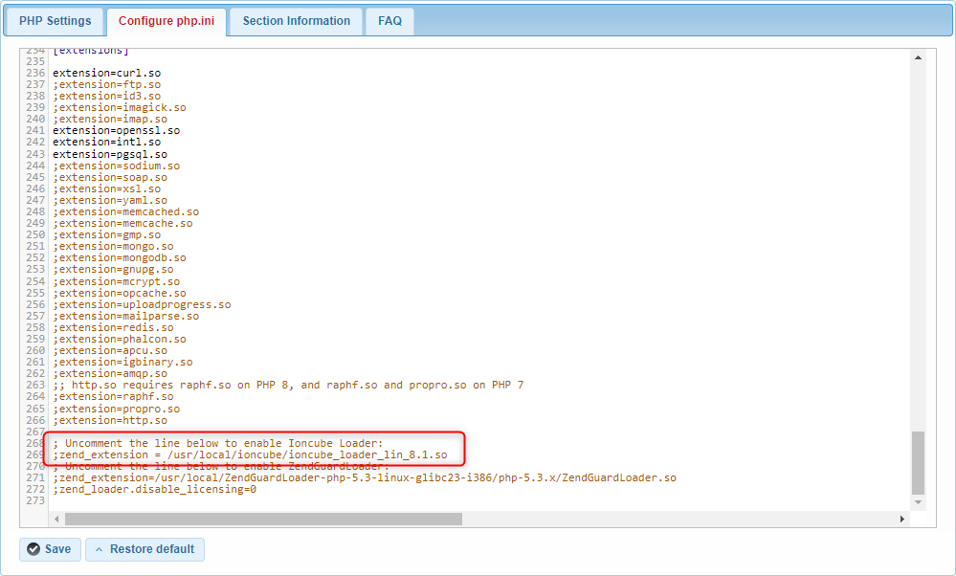Restore default php.ini settings
Viewport: 956px width, 576px height.
[145, 549]
